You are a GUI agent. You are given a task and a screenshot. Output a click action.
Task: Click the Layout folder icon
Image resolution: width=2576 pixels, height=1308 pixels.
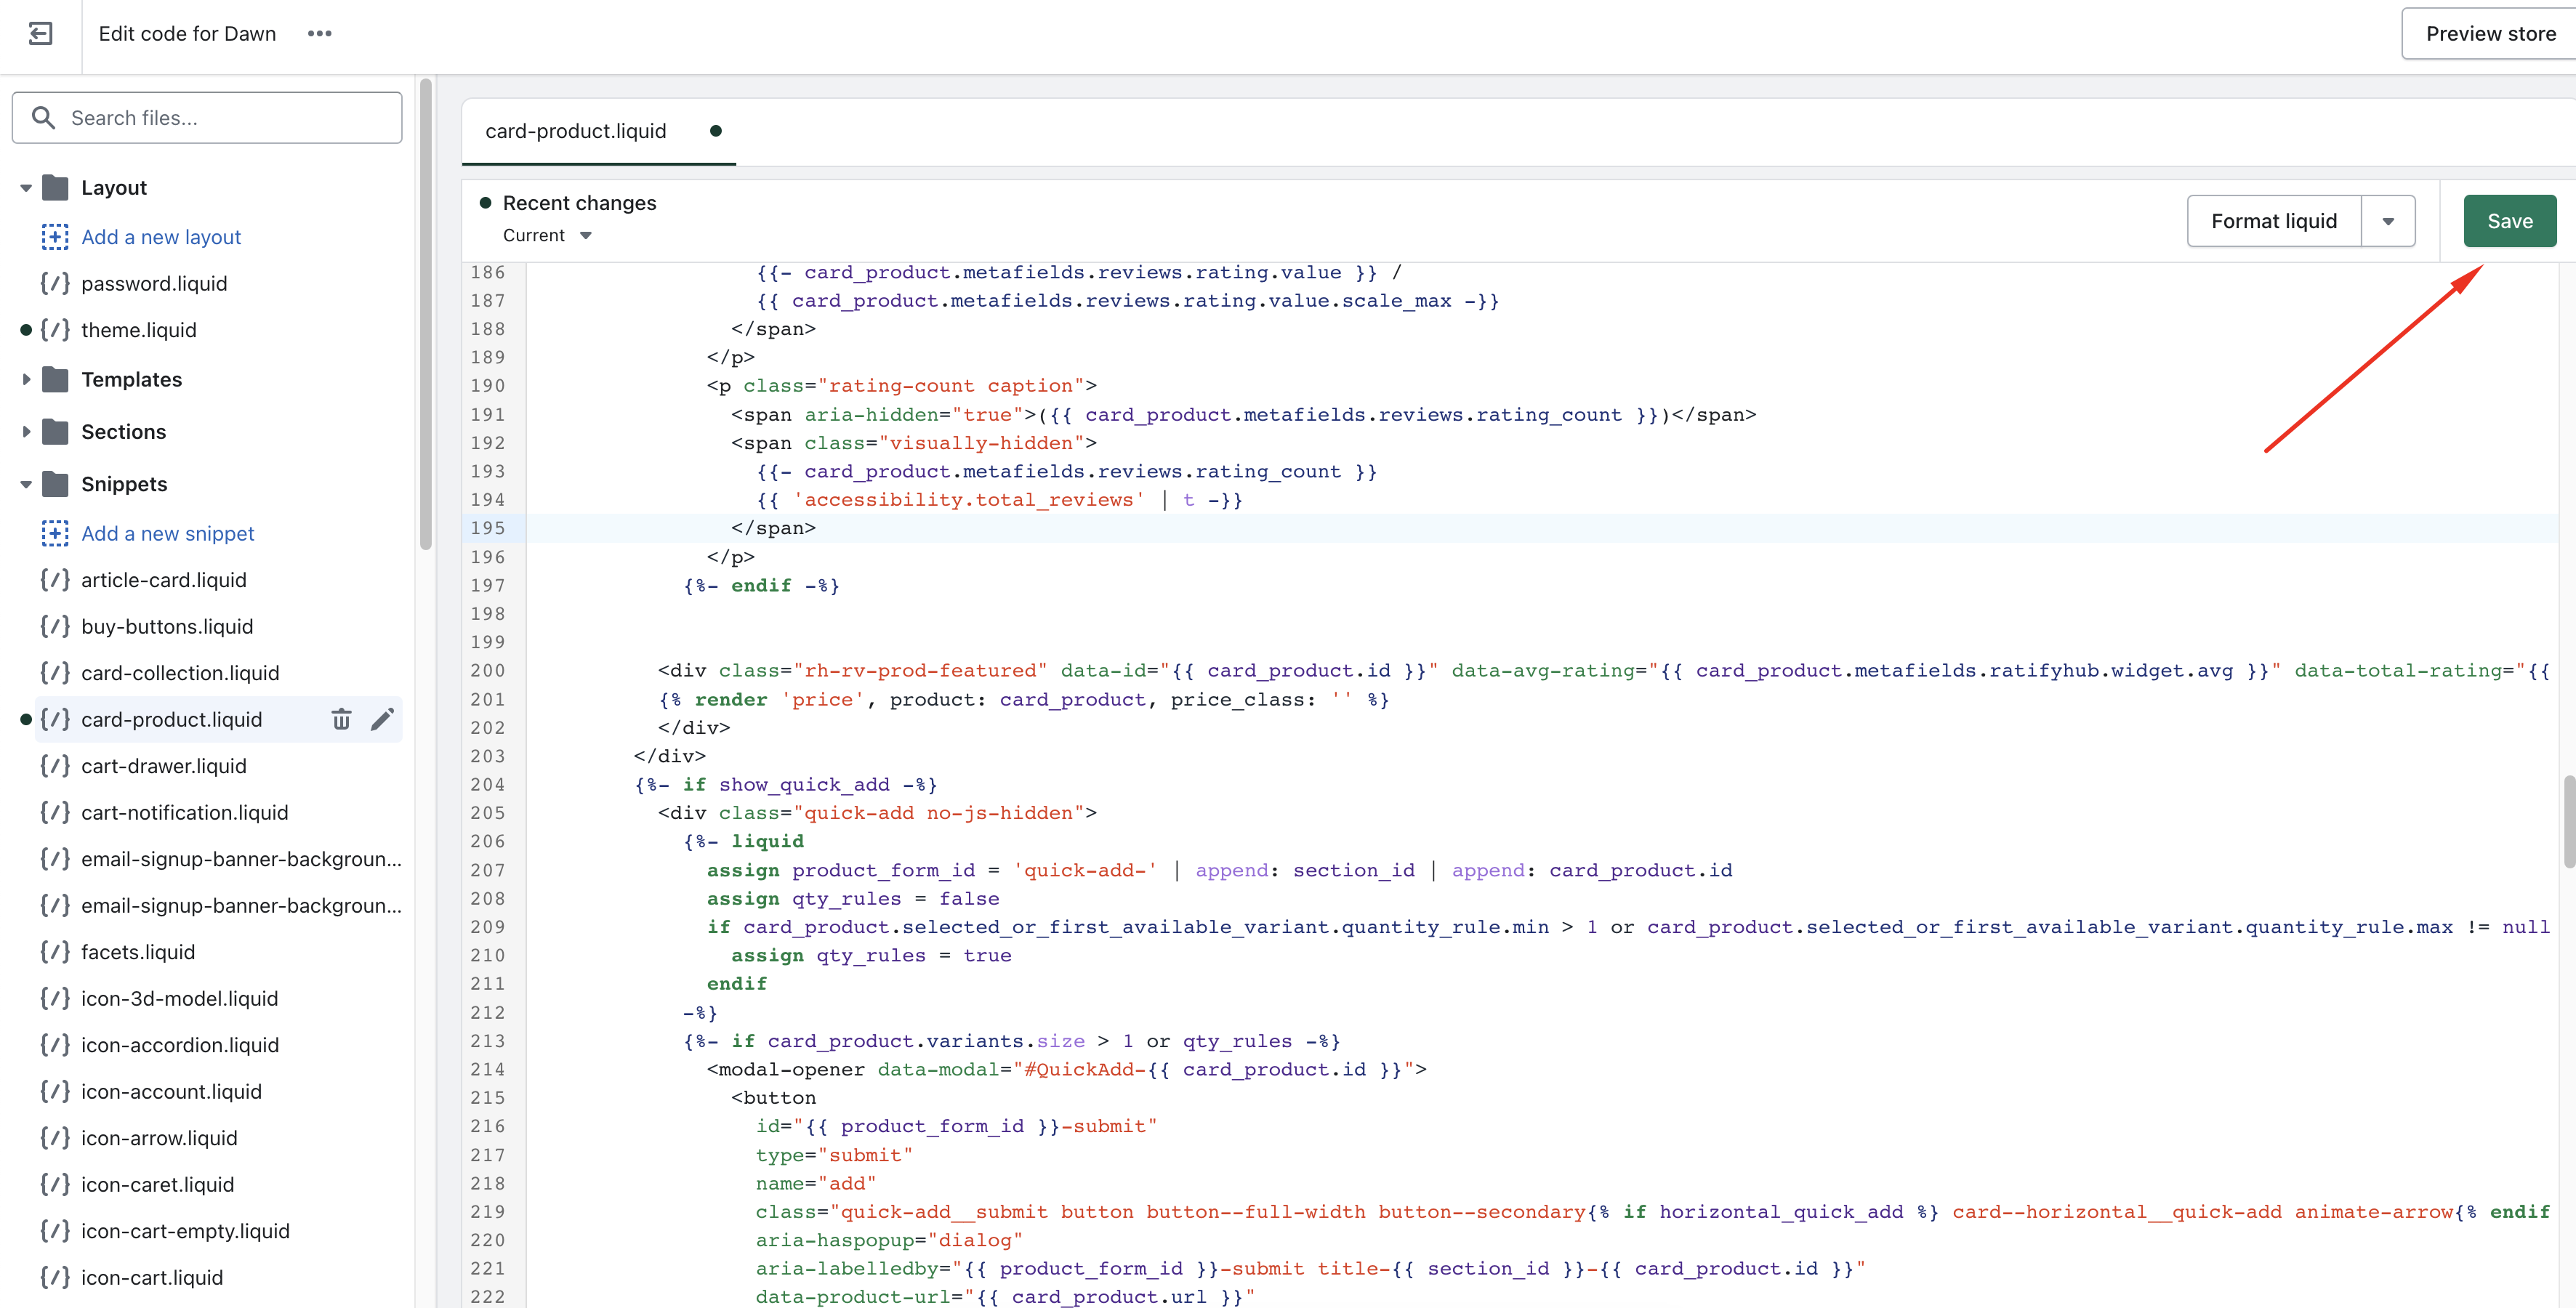pyautogui.click(x=56, y=188)
